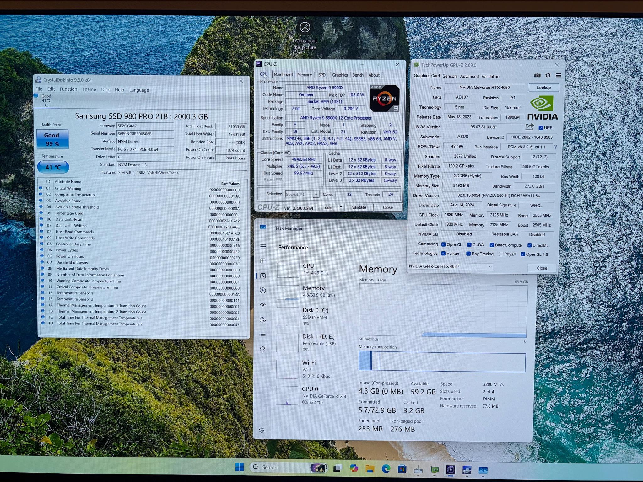Click Firmware field 5B2QGXA7
Screen dimensions: 643x482
pos(145,126)
